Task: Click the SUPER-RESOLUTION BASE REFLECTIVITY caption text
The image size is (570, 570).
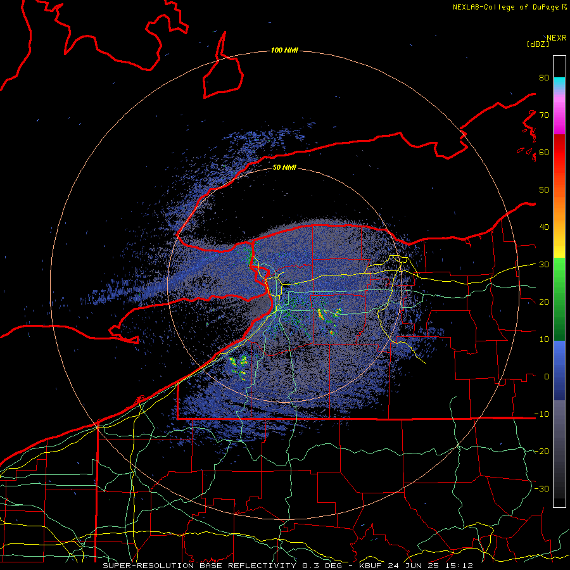Action: click(199, 566)
